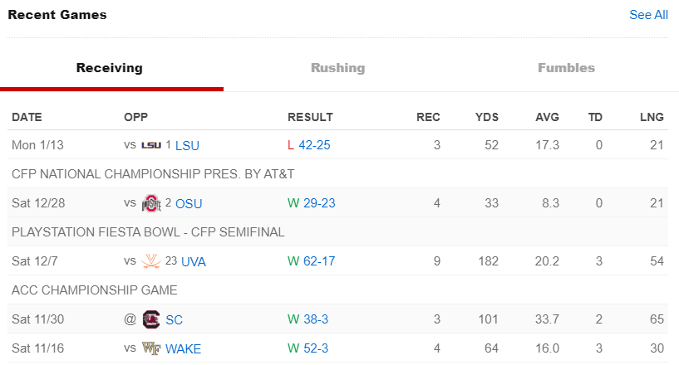Switch to the Fumbles tab
The width and height of the screenshot is (679, 365).
(x=566, y=68)
